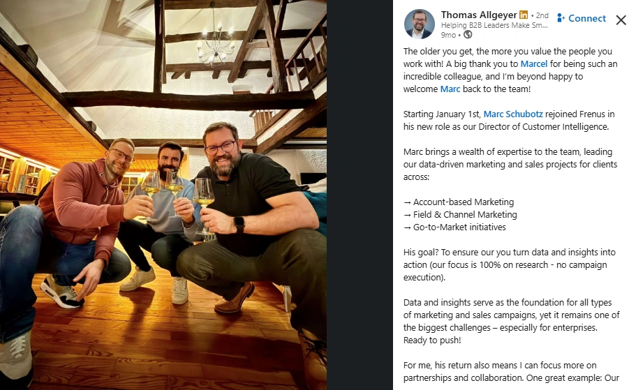Click the Connect button
This screenshot has width=629, height=390.
coord(582,18)
